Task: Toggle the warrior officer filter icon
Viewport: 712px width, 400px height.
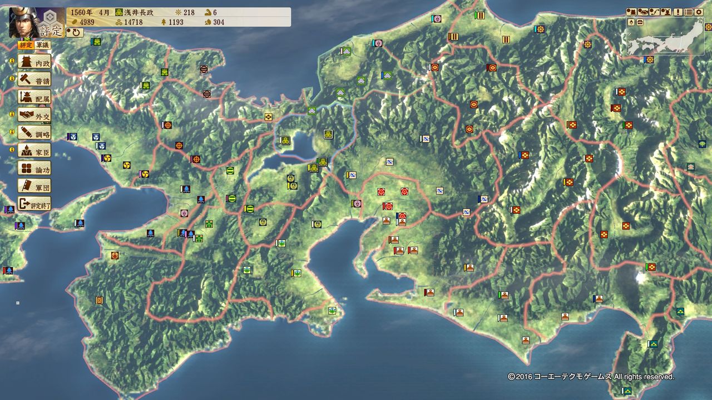Action: (665, 12)
